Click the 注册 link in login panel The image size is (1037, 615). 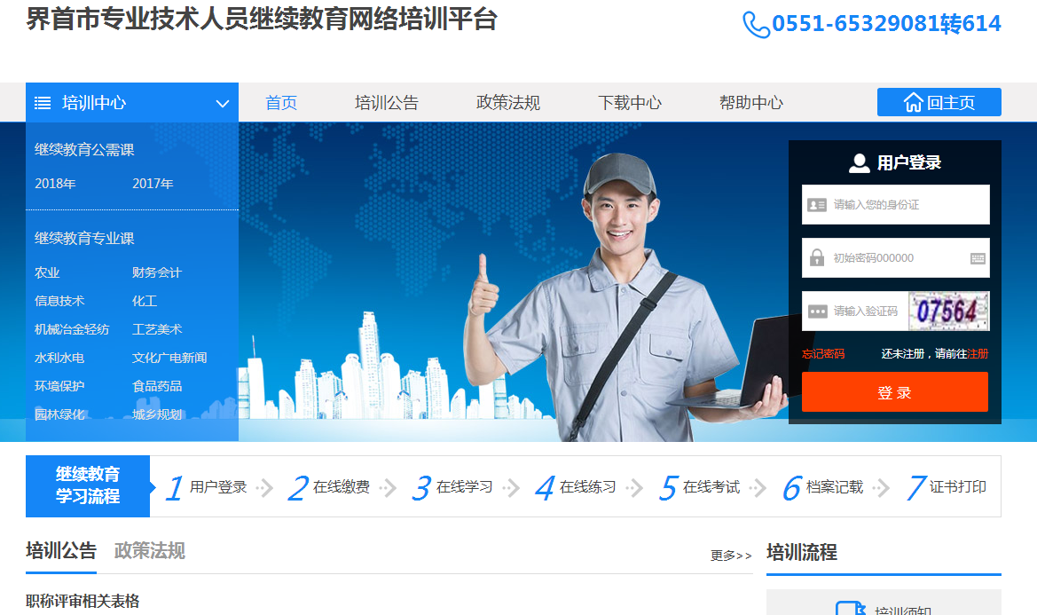click(x=978, y=354)
